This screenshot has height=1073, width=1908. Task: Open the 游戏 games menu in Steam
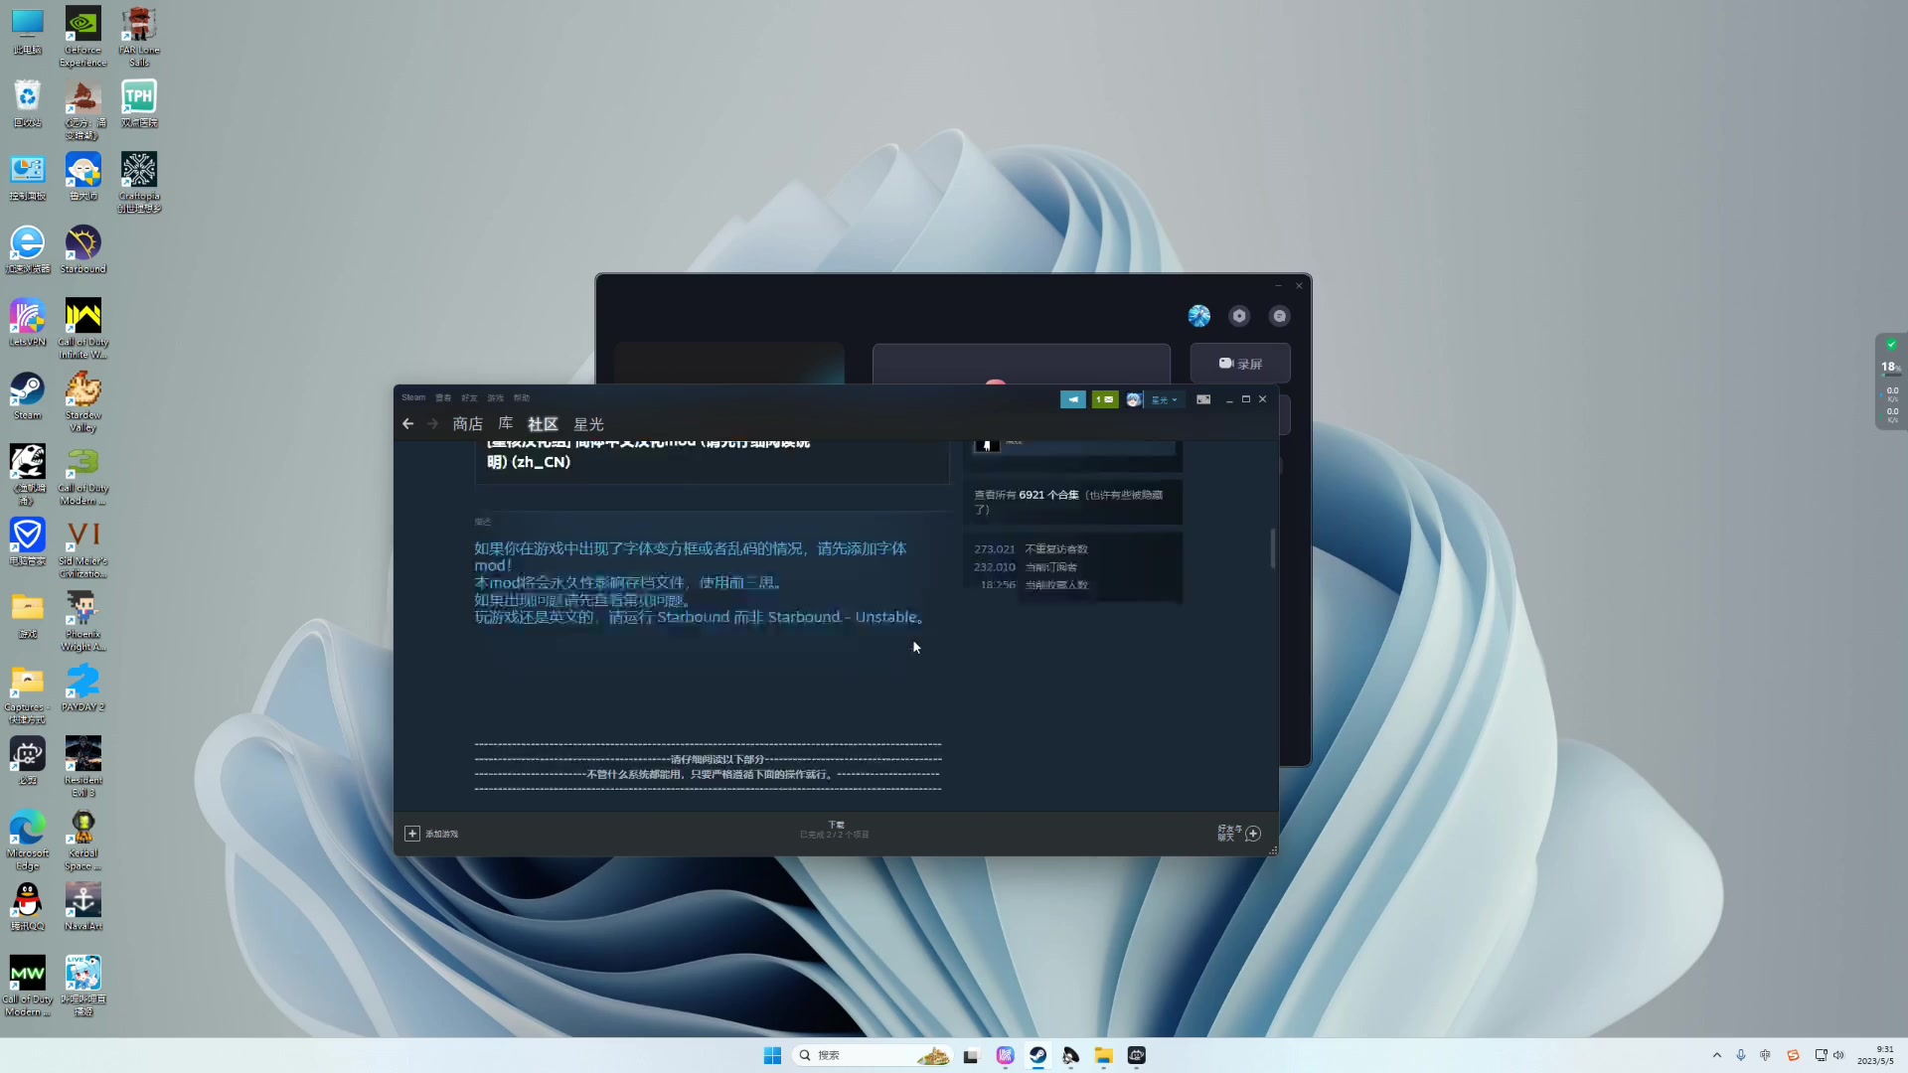tap(495, 397)
